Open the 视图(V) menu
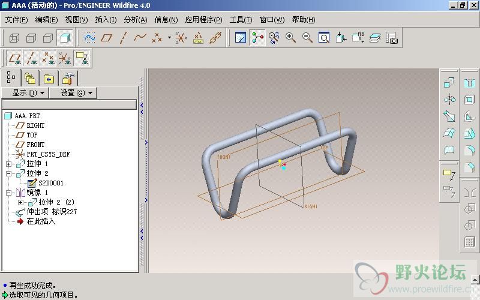Viewport: 480px width, 300px height. pyautogui.click(x=76, y=20)
